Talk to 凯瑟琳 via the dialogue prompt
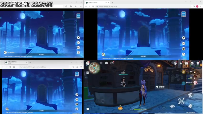The width and height of the screenshot is (203, 114). coord(162,87)
